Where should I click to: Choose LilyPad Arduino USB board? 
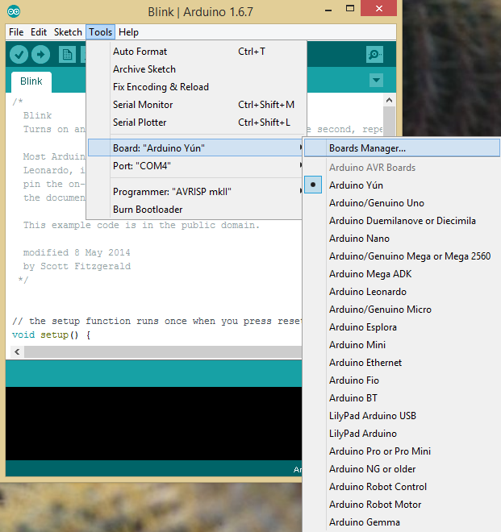coord(402,416)
